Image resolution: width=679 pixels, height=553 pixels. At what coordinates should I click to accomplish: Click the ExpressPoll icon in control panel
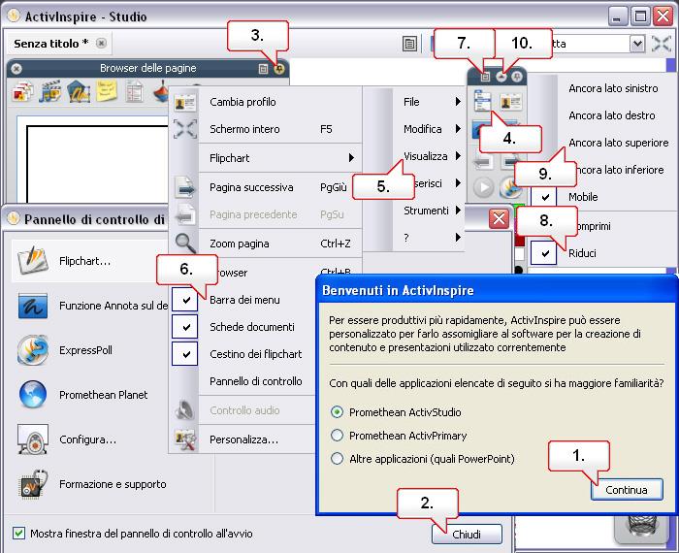click(33, 350)
